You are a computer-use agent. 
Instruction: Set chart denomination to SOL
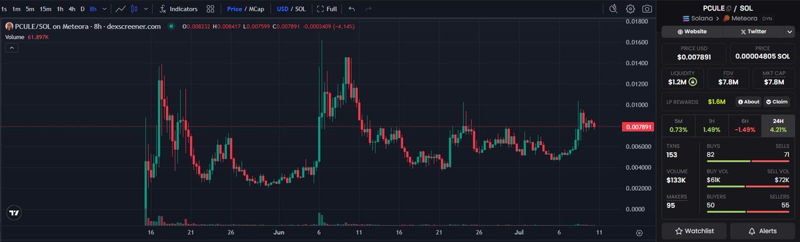pos(301,9)
